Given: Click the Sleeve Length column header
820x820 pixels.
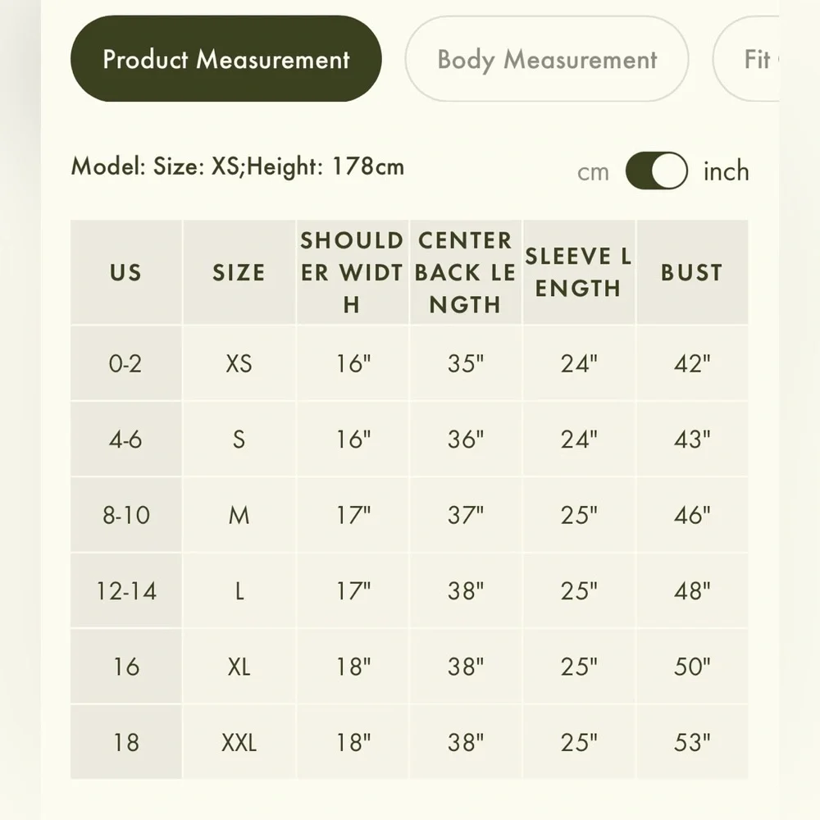Looking at the screenshot, I should point(579,272).
